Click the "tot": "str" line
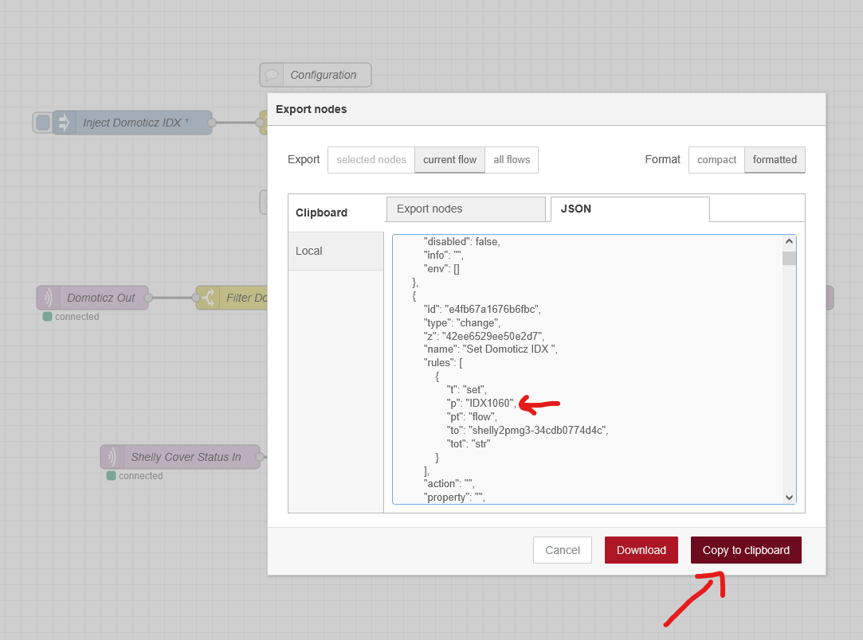 [469, 443]
